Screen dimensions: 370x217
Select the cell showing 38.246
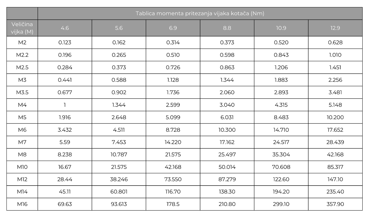coord(119,179)
